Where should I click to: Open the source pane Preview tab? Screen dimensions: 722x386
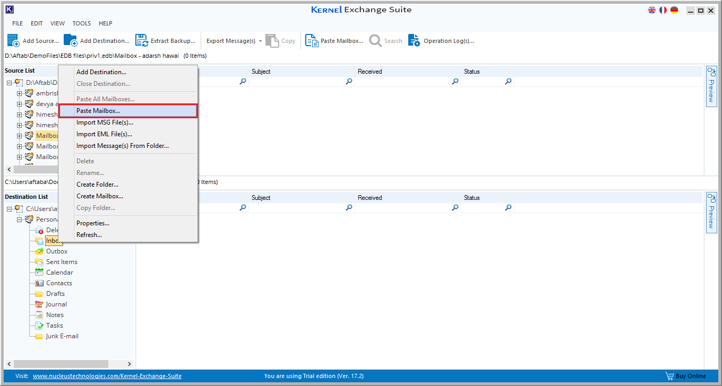[x=711, y=86]
